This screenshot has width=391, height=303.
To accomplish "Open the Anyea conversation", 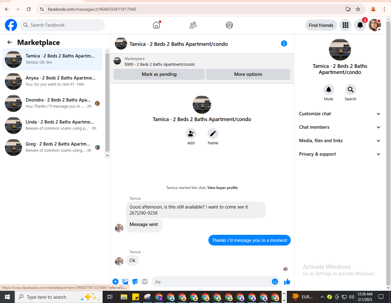I will pyautogui.click(x=53, y=81).
